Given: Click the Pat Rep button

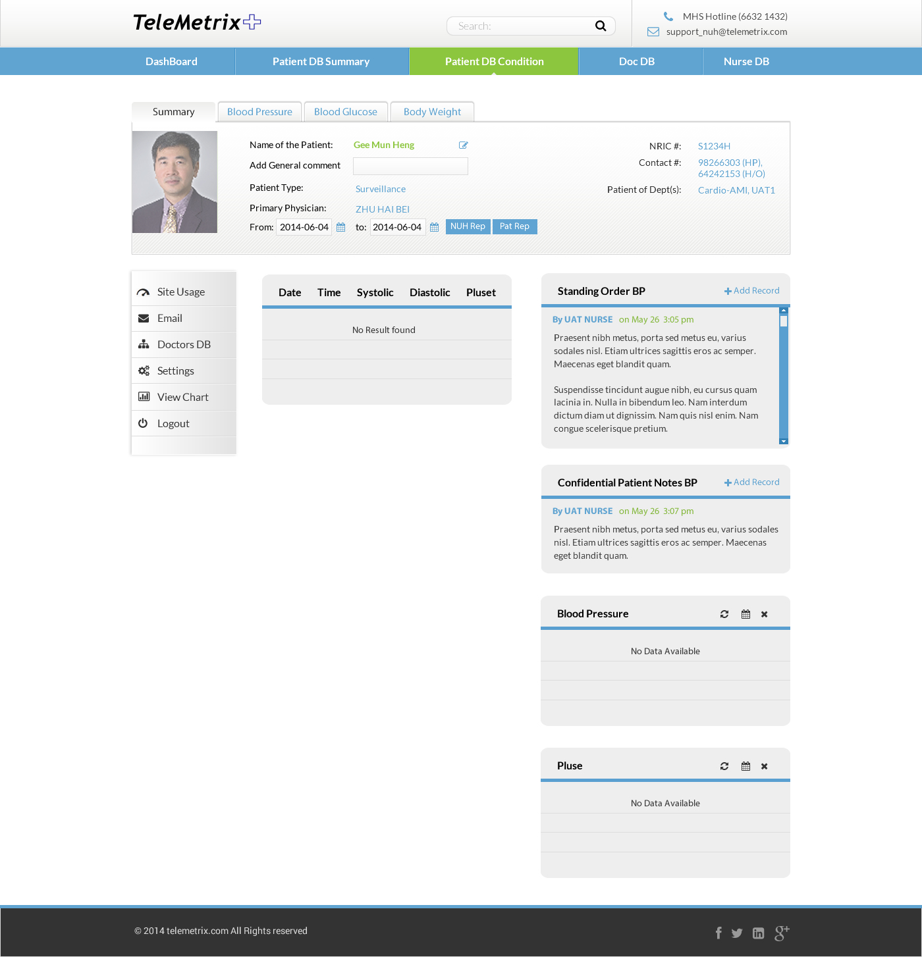Looking at the screenshot, I should pyautogui.click(x=514, y=226).
